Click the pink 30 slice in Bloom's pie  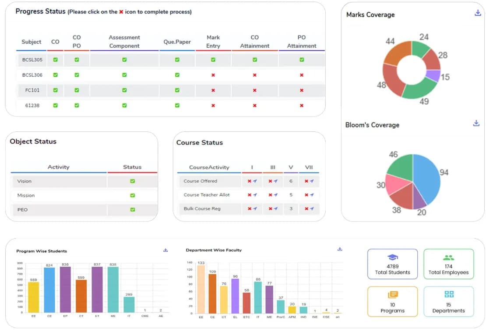point(396,184)
